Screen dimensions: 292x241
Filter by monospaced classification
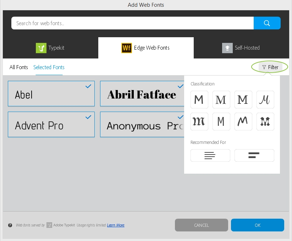(x=221, y=122)
